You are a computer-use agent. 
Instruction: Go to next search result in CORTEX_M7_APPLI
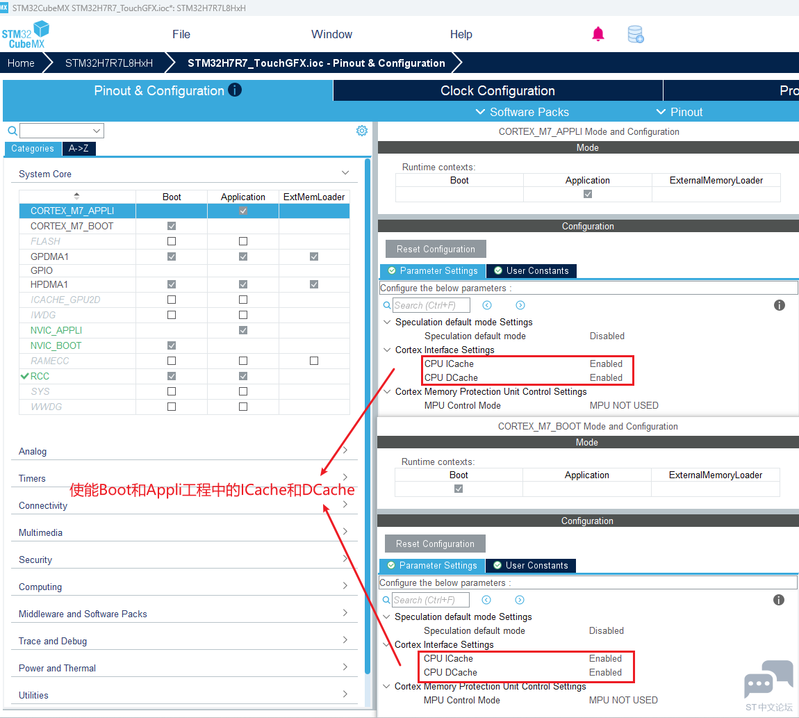tap(520, 305)
